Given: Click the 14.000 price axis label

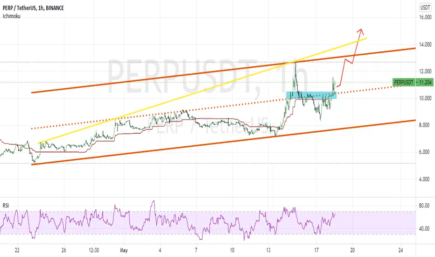Looking at the screenshot, I should [x=425, y=44].
